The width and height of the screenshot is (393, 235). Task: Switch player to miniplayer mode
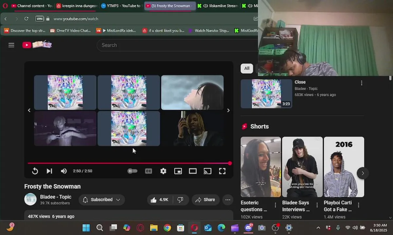(x=178, y=171)
